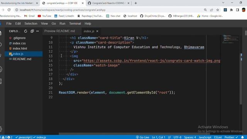Open Explorer more actions ellipsis
Viewport: 247px width, 139px height.
pyautogui.click(x=37, y=31)
